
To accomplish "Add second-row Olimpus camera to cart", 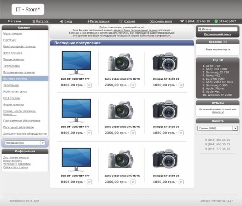I will click(x=181, y=133).
